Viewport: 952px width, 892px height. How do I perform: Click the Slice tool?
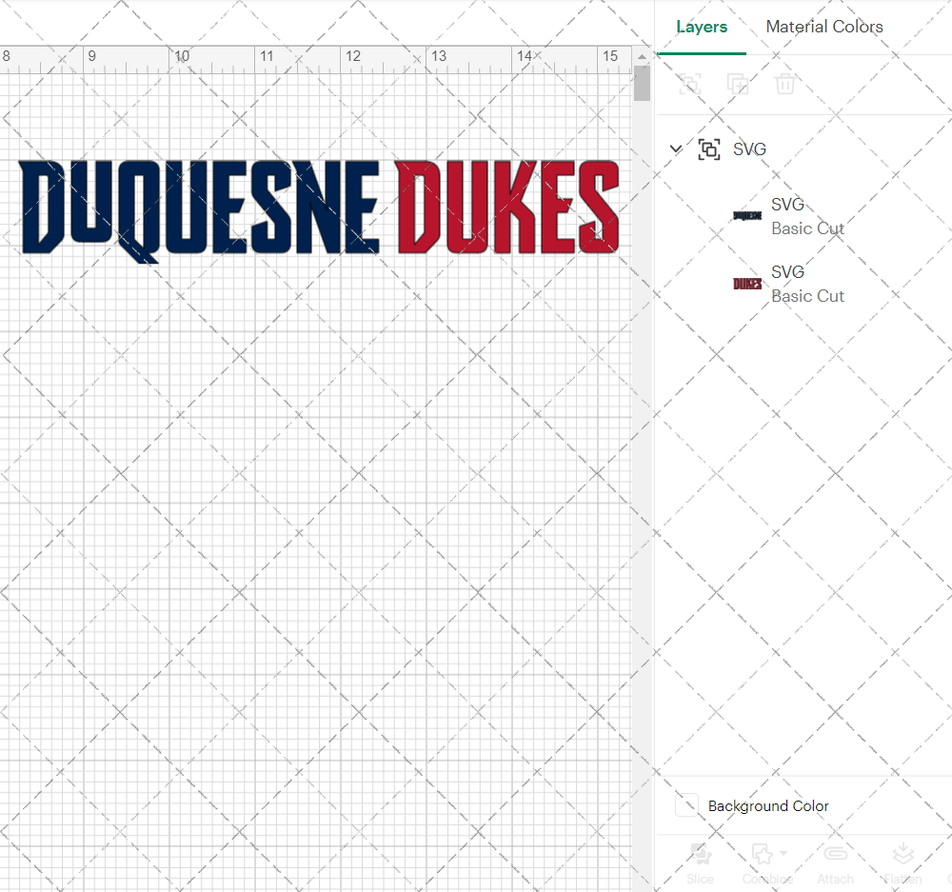coord(700,863)
